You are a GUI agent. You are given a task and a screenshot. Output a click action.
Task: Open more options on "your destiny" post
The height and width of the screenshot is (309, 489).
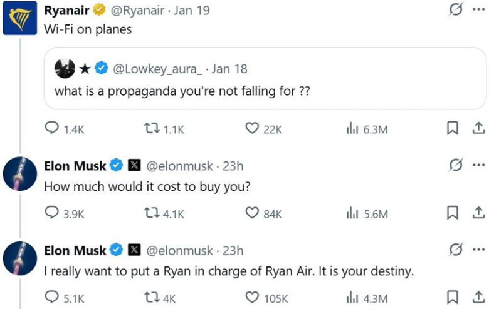click(479, 250)
